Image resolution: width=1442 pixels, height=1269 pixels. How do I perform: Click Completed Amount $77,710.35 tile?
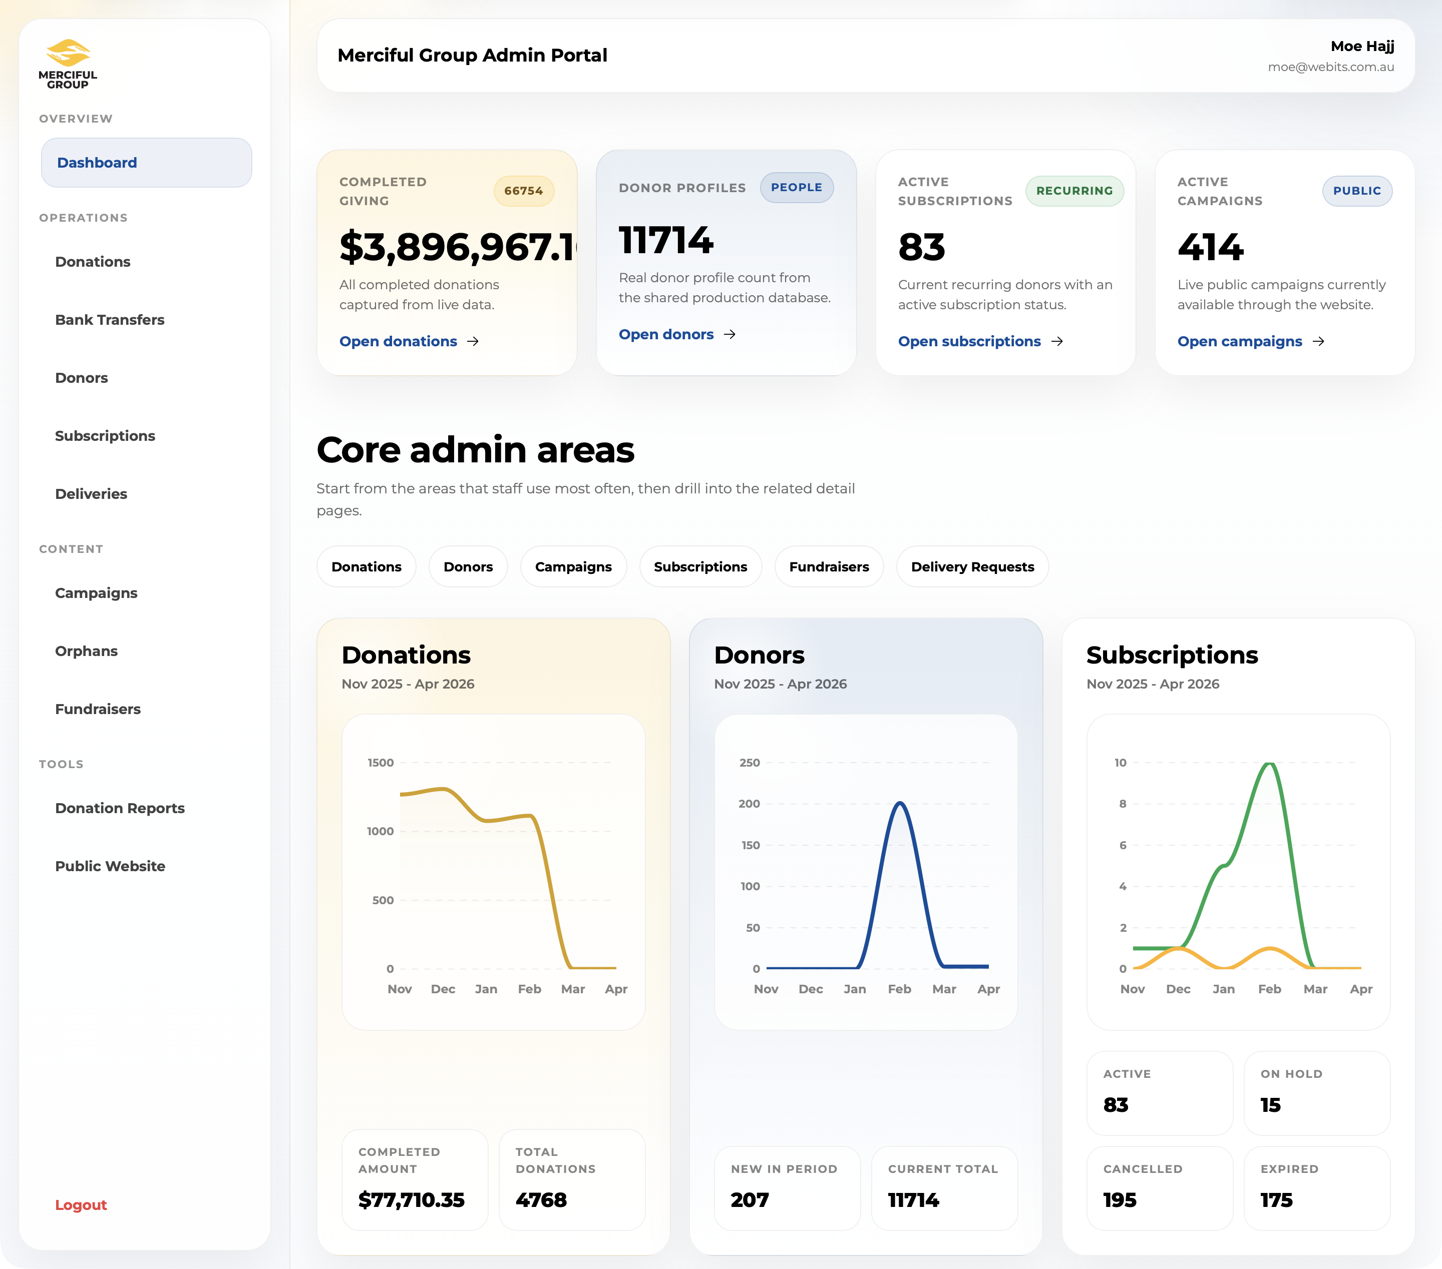pos(415,1179)
